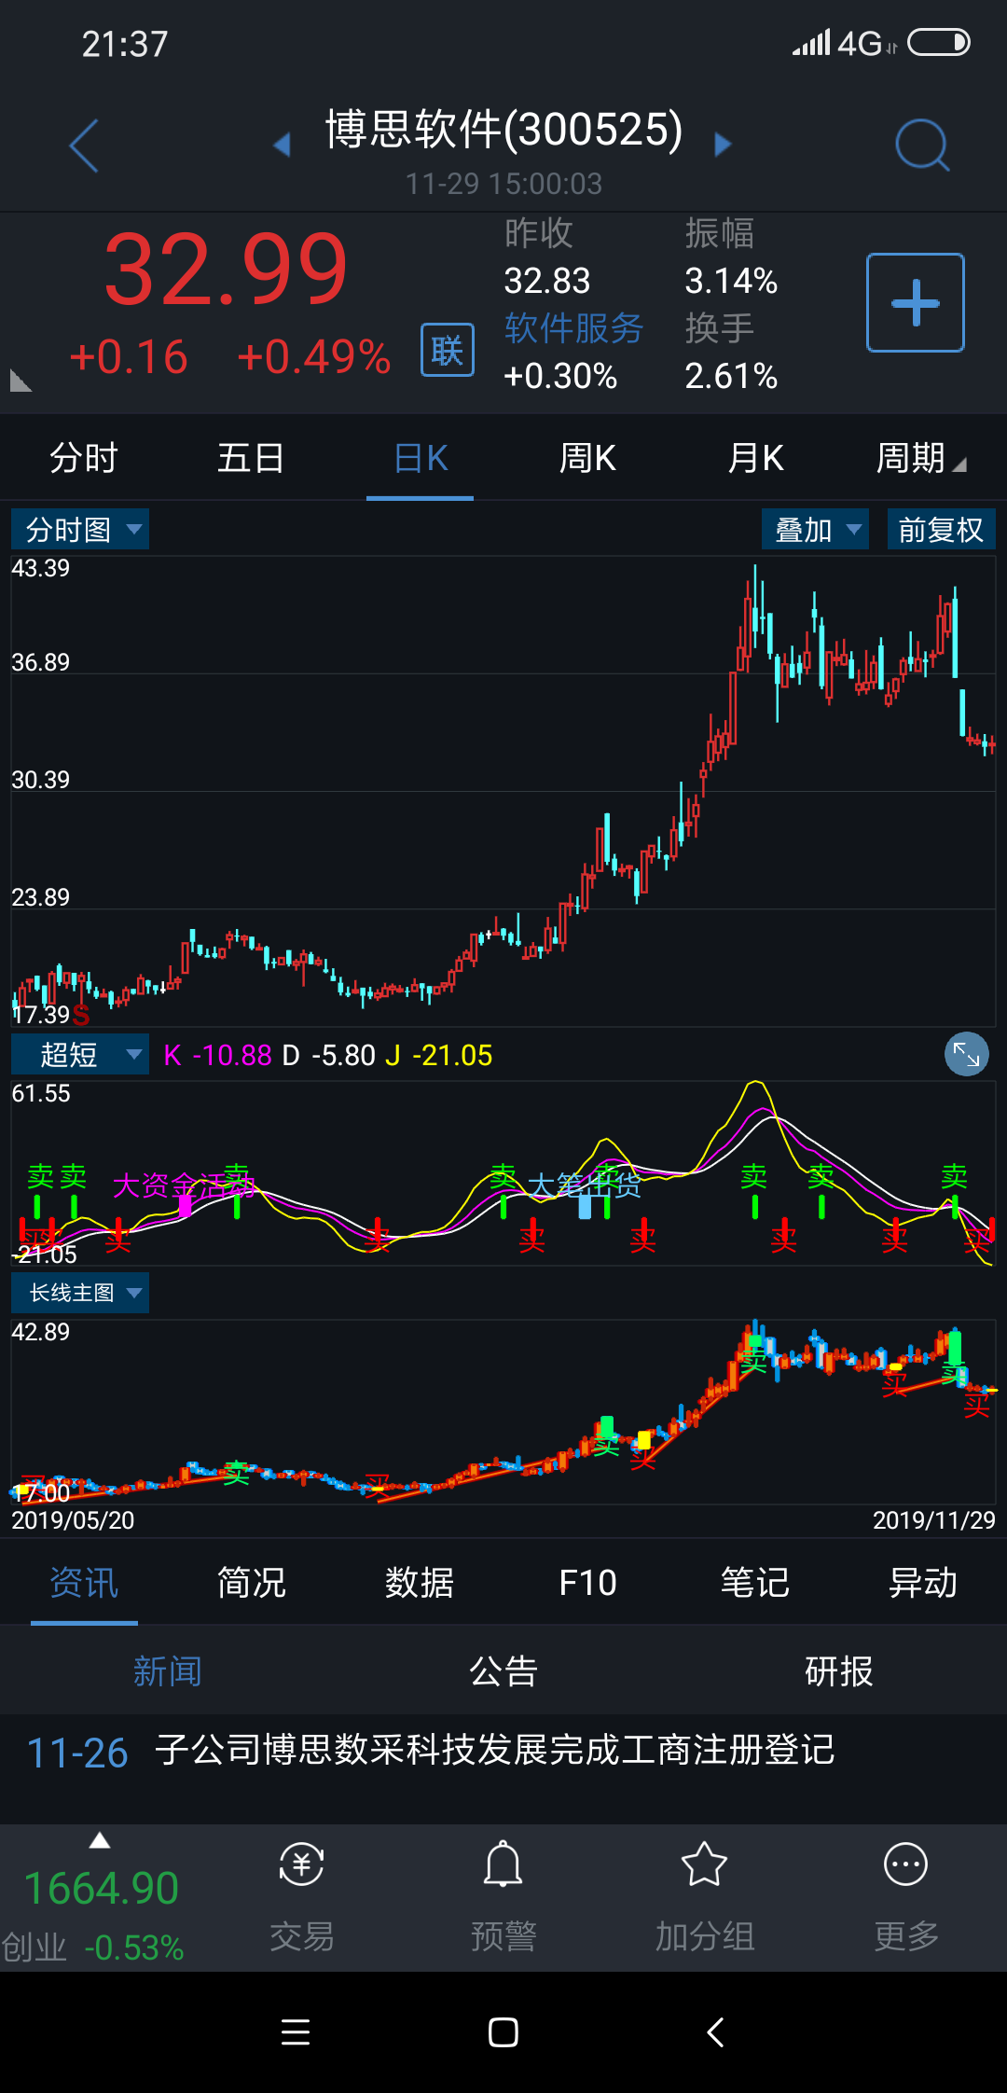Image resolution: width=1007 pixels, height=2093 pixels.
Task: Open the 周期 period dropdown
Action: [921, 458]
